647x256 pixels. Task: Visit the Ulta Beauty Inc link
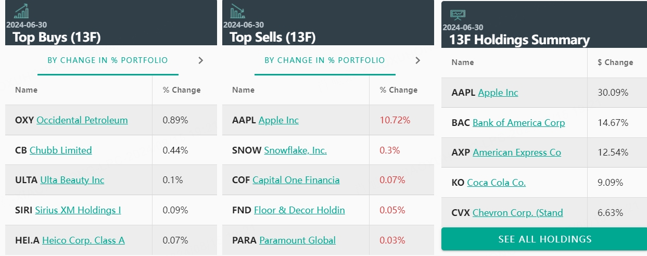pyautogui.click(x=72, y=180)
